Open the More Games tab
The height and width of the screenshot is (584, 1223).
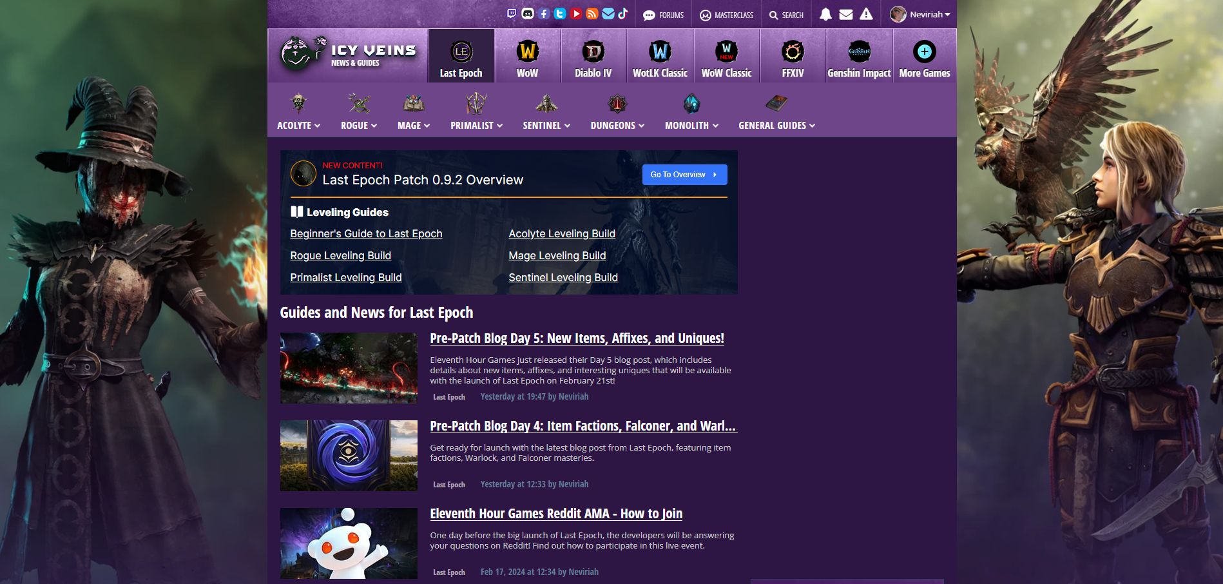(925, 55)
